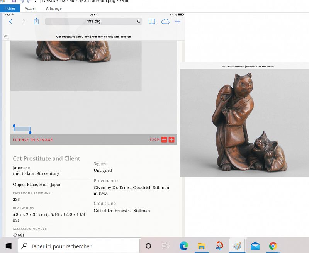Click the dimensions 5.8 x 4.2 x 3.1 cm

[x=29, y=215]
